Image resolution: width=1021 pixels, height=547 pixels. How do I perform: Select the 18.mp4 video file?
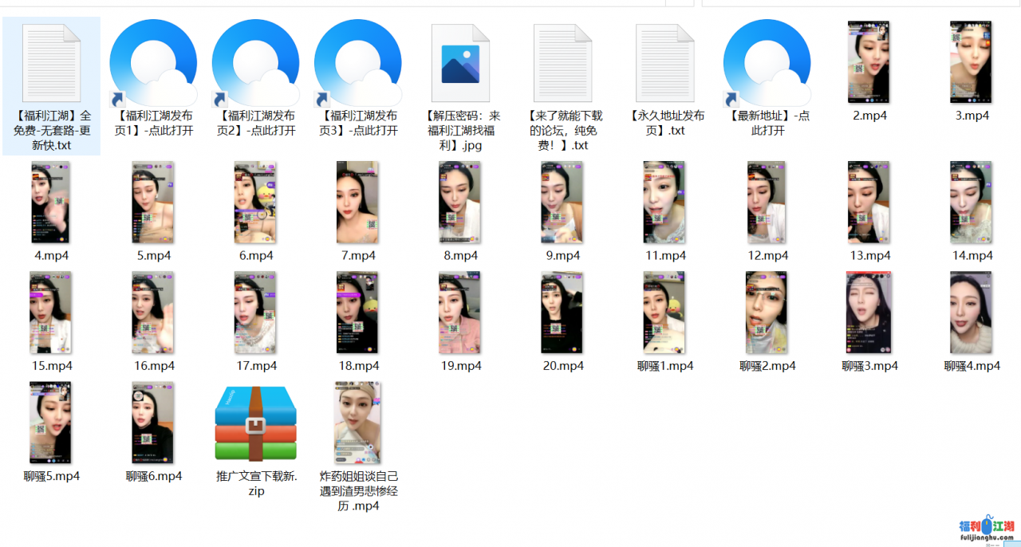(x=357, y=313)
